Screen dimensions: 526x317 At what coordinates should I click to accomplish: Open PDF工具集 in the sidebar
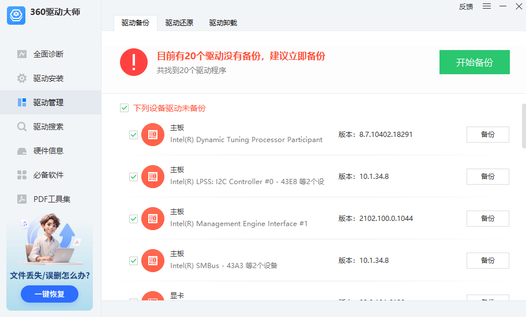click(51, 199)
